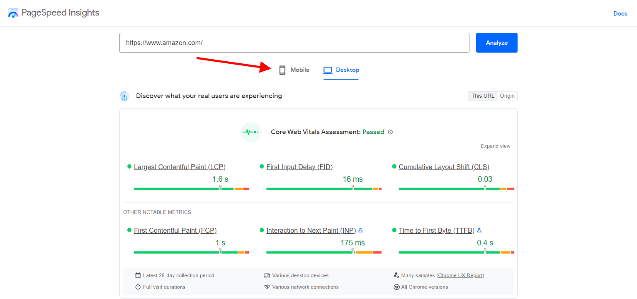Viewport: 637px width, 299px height.
Task: Click the PageSpeed Insights logo icon
Action: click(13, 13)
